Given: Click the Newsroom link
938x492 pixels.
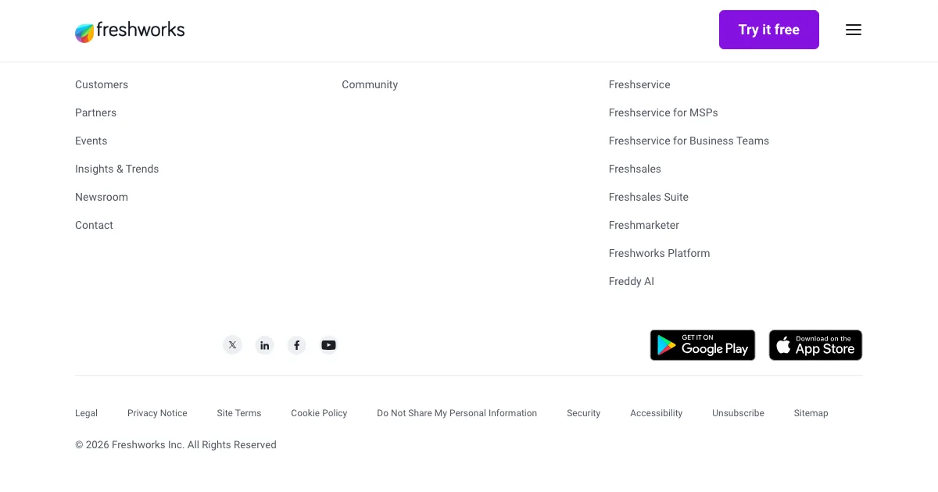Looking at the screenshot, I should click(102, 197).
